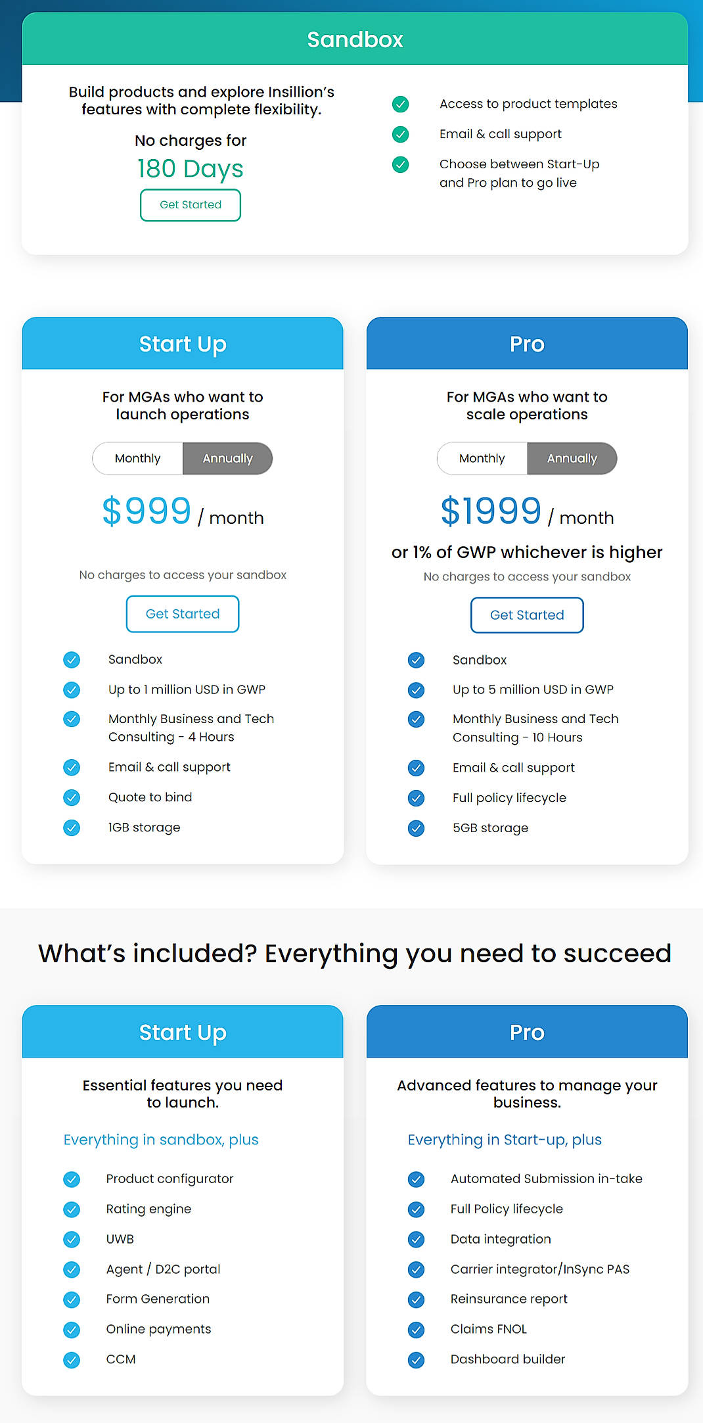Click the checkmark next to Dashboard builder
The height and width of the screenshot is (1423, 703).
point(416,1359)
